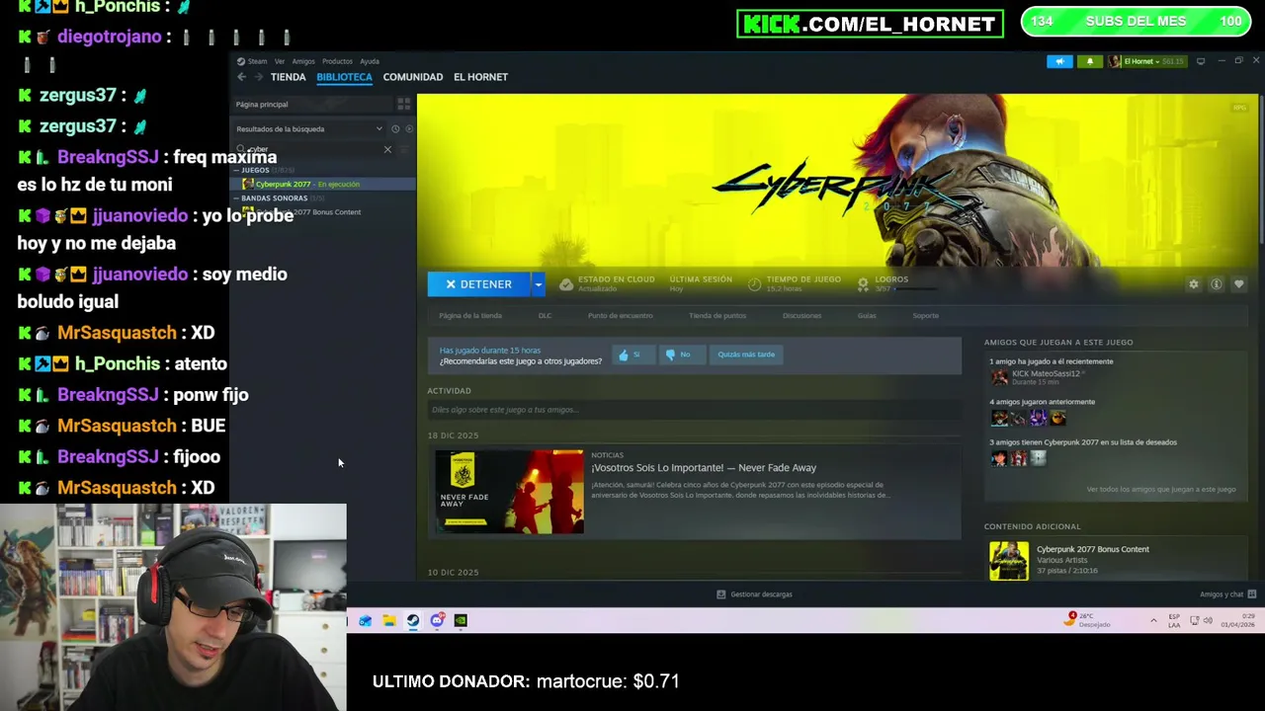The image size is (1265, 711).
Task: Open the Punto de encuentro tab
Action: tap(621, 316)
